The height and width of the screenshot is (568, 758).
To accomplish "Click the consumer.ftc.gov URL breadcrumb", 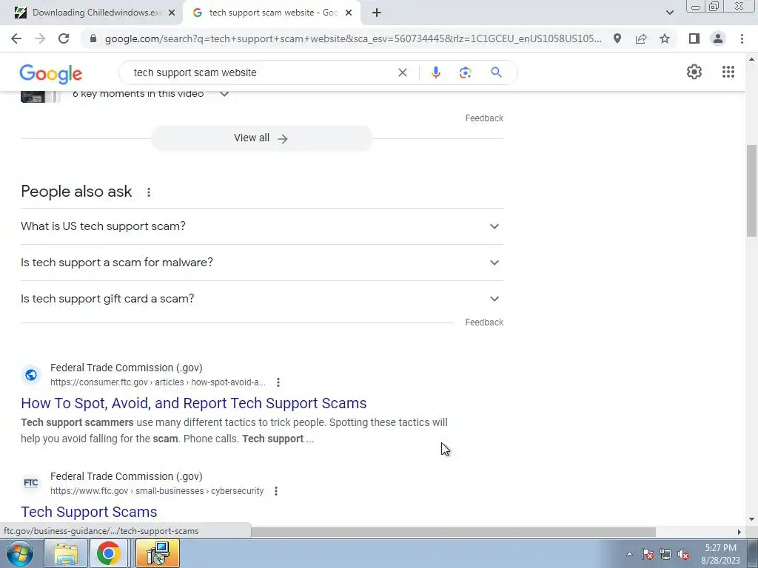I will tap(158, 382).
